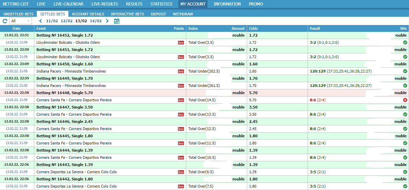Click the green win checkmark for Total Under(262.5)
409x190 pixels.
(405, 71)
